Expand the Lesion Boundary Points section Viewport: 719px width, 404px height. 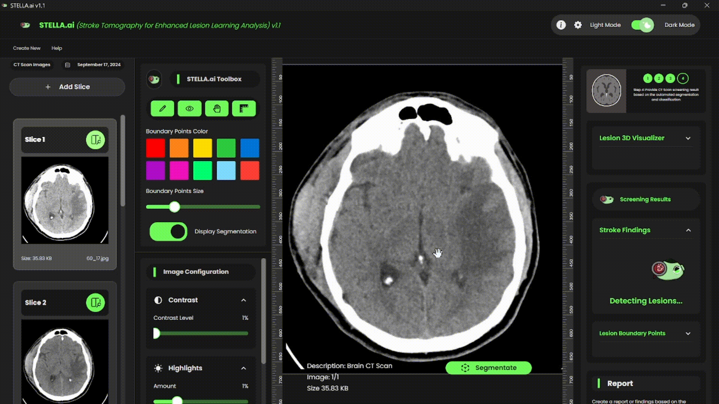pos(688,333)
